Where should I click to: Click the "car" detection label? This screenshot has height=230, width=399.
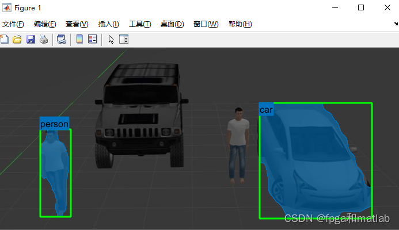(x=266, y=109)
